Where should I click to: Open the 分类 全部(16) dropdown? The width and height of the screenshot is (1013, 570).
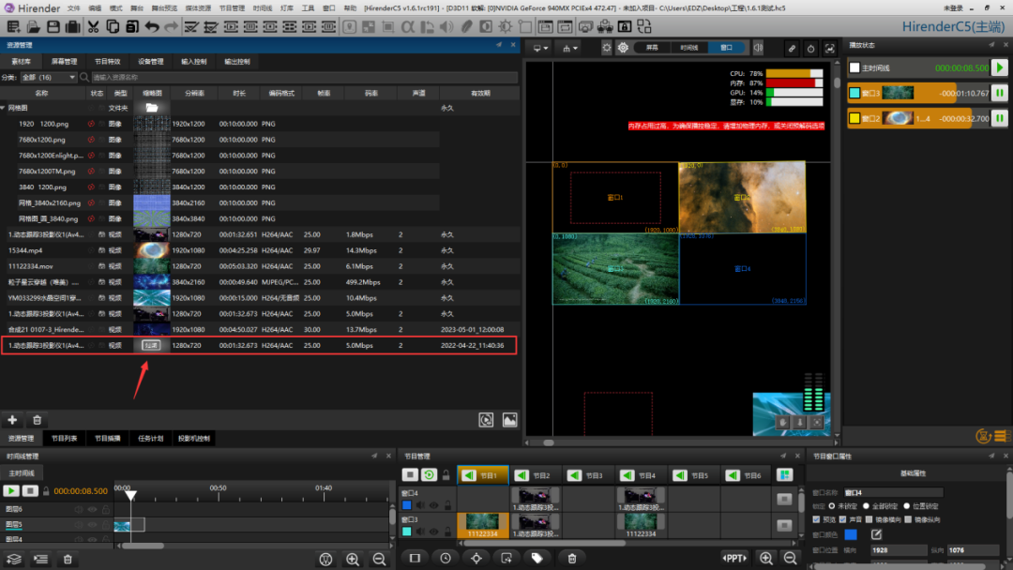point(49,78)
